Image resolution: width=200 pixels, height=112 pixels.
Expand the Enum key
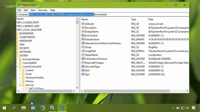coord(20,74)
